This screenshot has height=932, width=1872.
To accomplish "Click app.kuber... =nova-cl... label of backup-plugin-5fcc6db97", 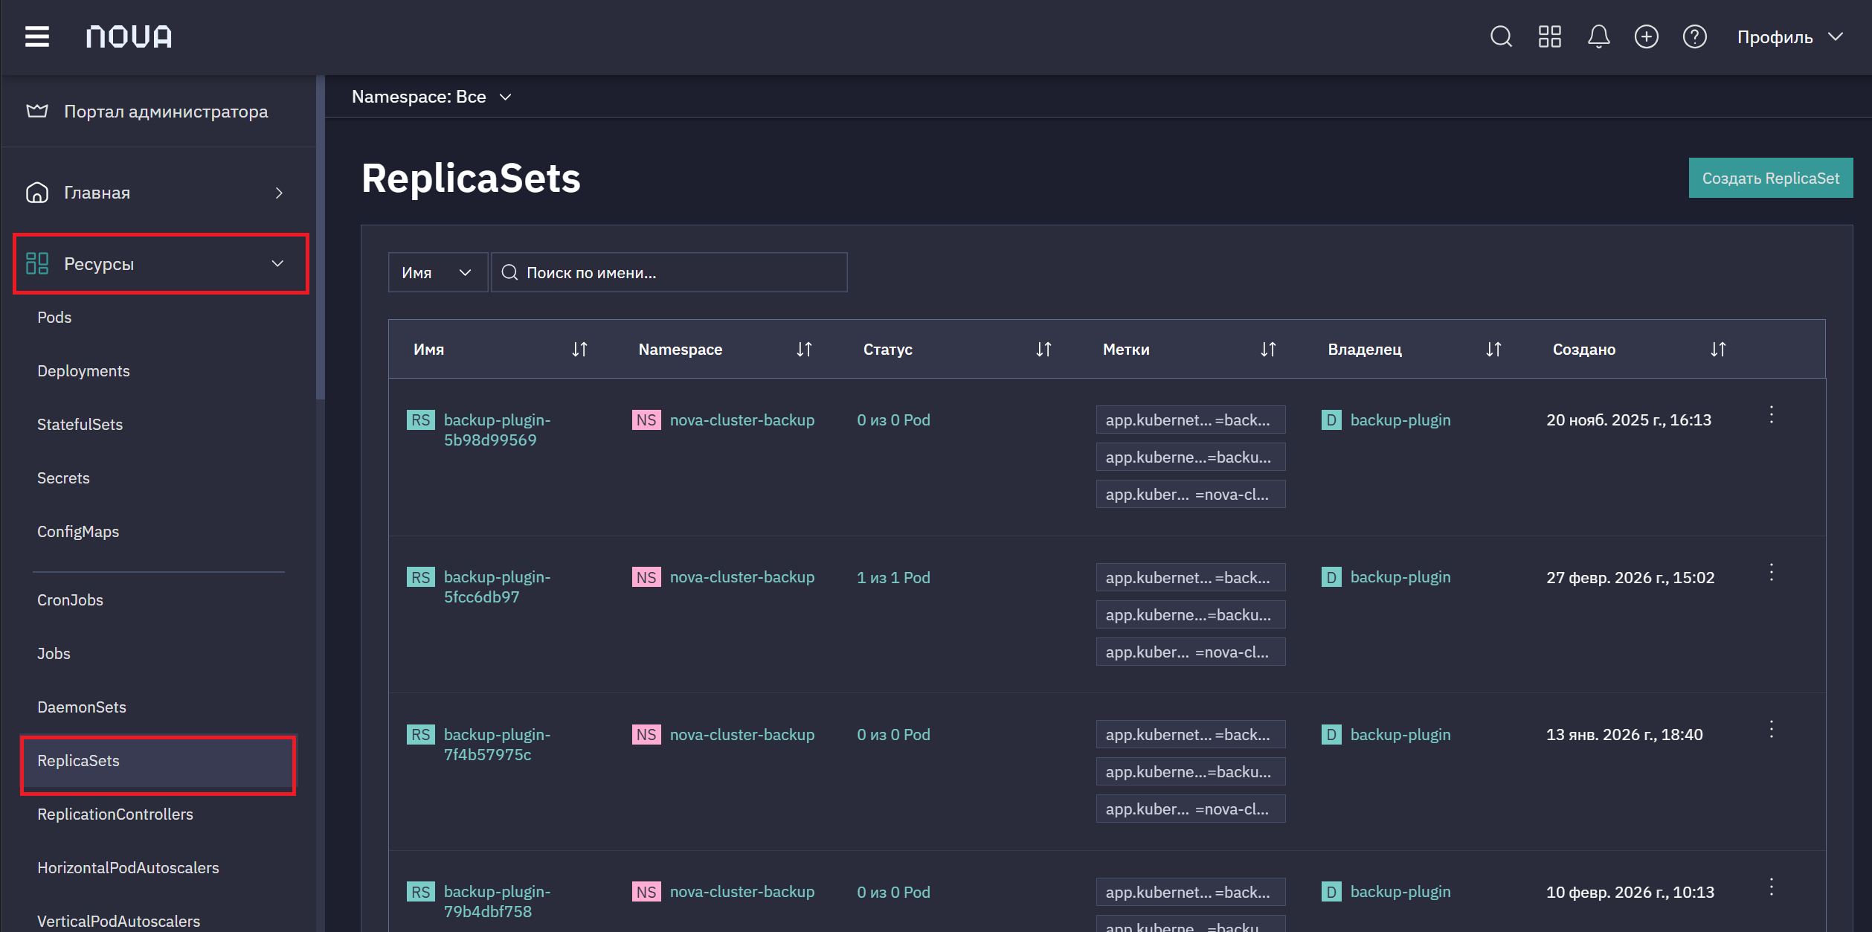I will click(1191, 652).
